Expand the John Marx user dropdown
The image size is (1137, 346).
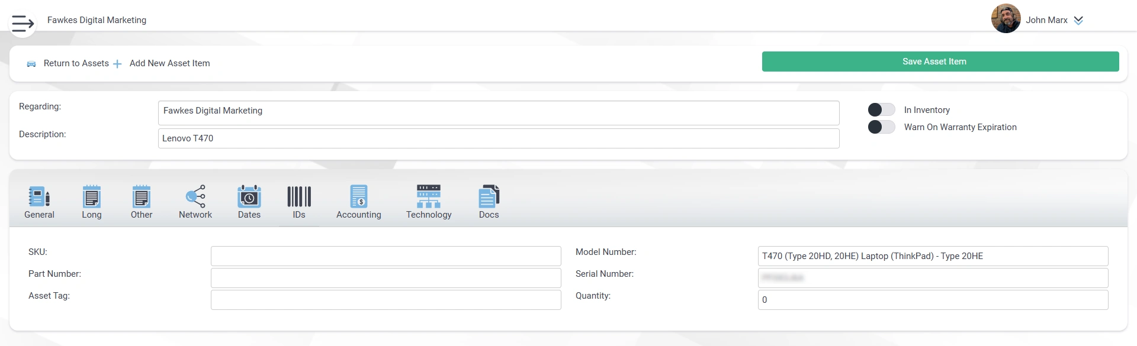(1078, 20)
